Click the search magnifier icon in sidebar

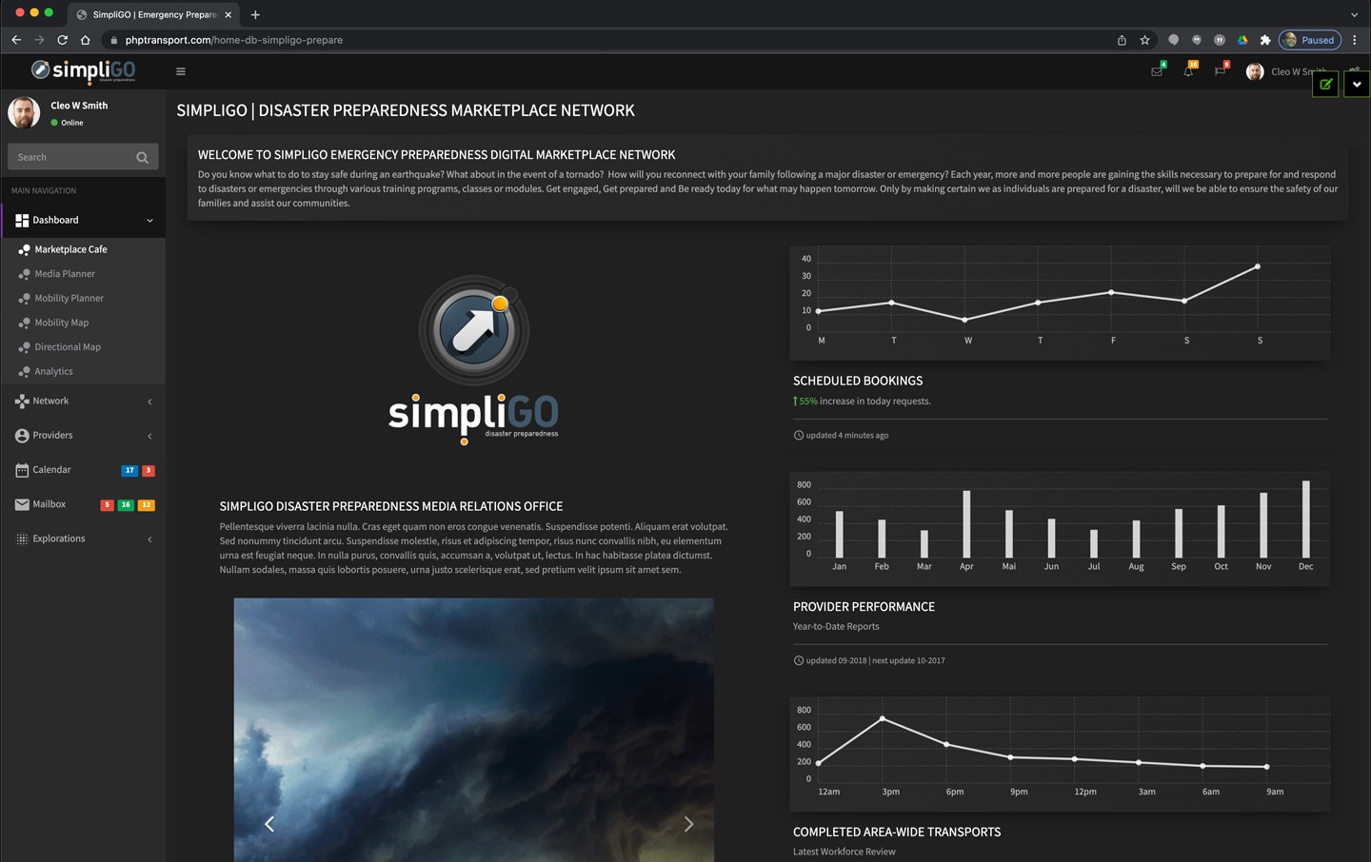click(x=142, y=157)
